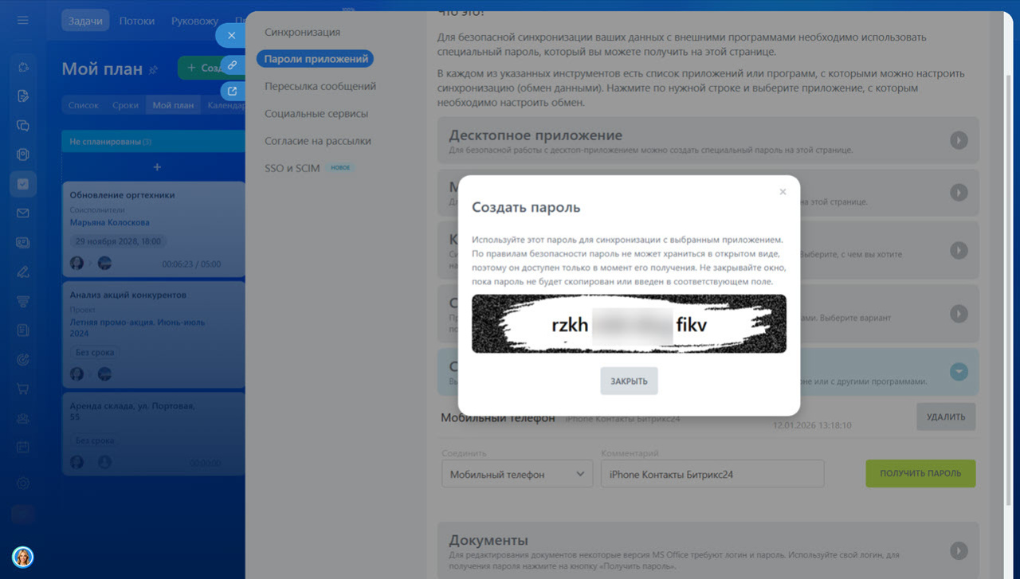Open the Мобильный телефон dropdown
Viewport: 1020px width, 579px height.
pos(517,474)
